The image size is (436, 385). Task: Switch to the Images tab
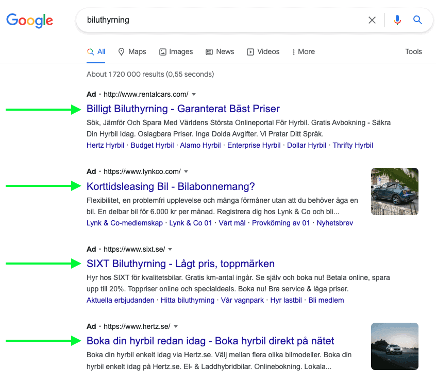pyautogui.click(x=176, y=51)
